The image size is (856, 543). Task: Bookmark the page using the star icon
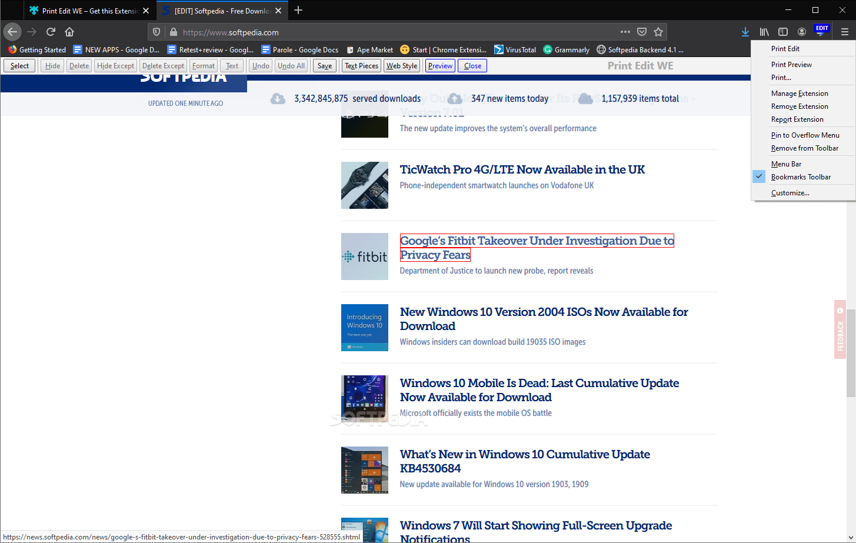point(658,32)
